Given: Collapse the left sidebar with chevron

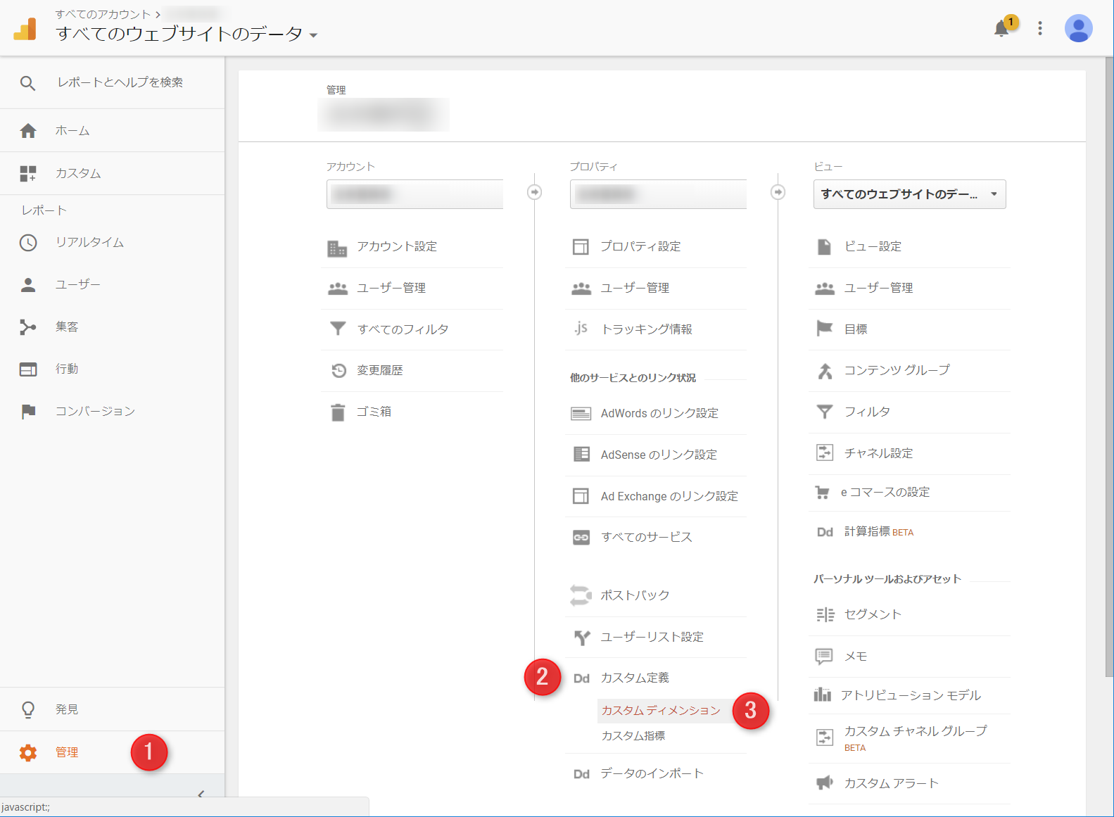Looking at the screenshot, I should click(201, 793).
